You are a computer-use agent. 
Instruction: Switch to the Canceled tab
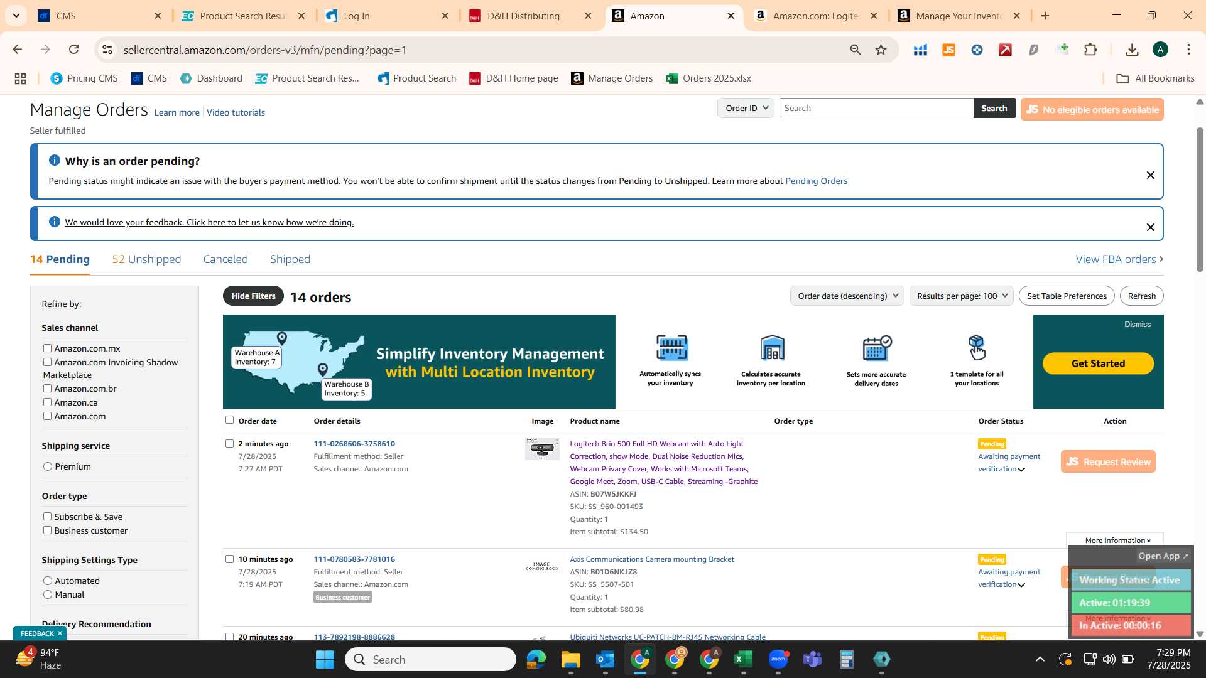225,259
